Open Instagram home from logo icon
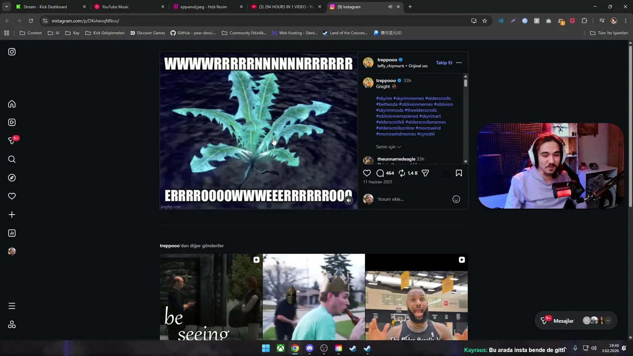This screenshot has width=633, height=356. point(12,51)
